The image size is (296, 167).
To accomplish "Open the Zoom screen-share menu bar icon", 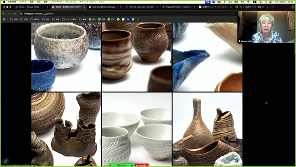I will pyautogui.click(x=208, y=2).
